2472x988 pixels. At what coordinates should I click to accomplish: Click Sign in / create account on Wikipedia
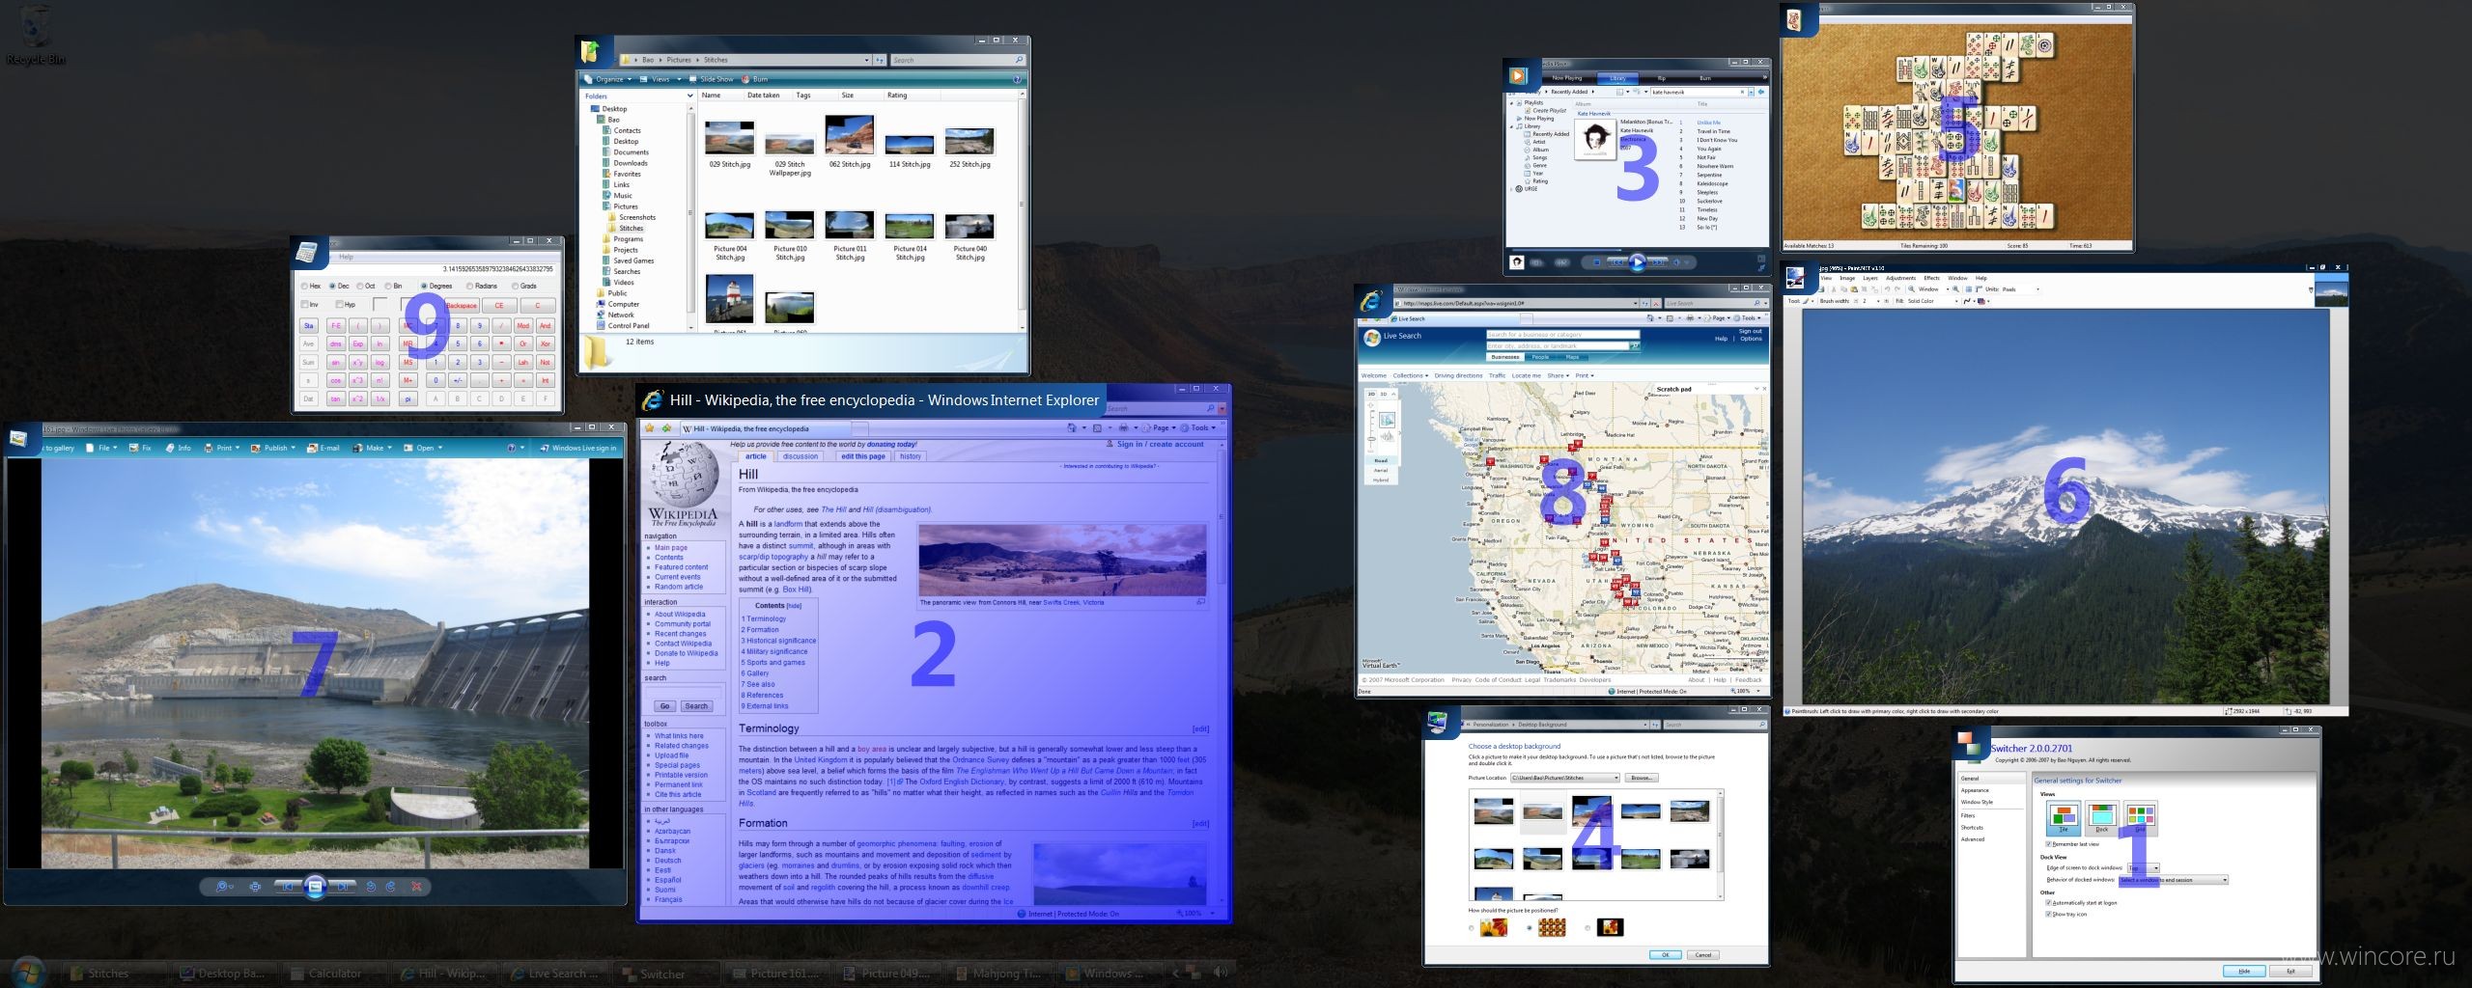(1160, 445)
